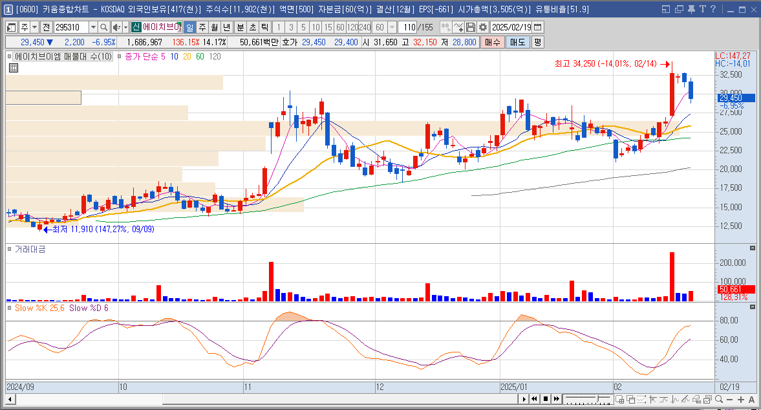The image size is (761, 410).
Task: Click the speaker sound icon
Action: [x=116, y=27]
